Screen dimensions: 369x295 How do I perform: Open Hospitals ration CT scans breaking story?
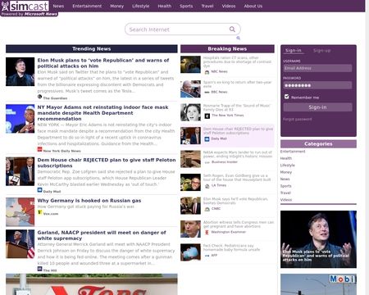[237, 61]
